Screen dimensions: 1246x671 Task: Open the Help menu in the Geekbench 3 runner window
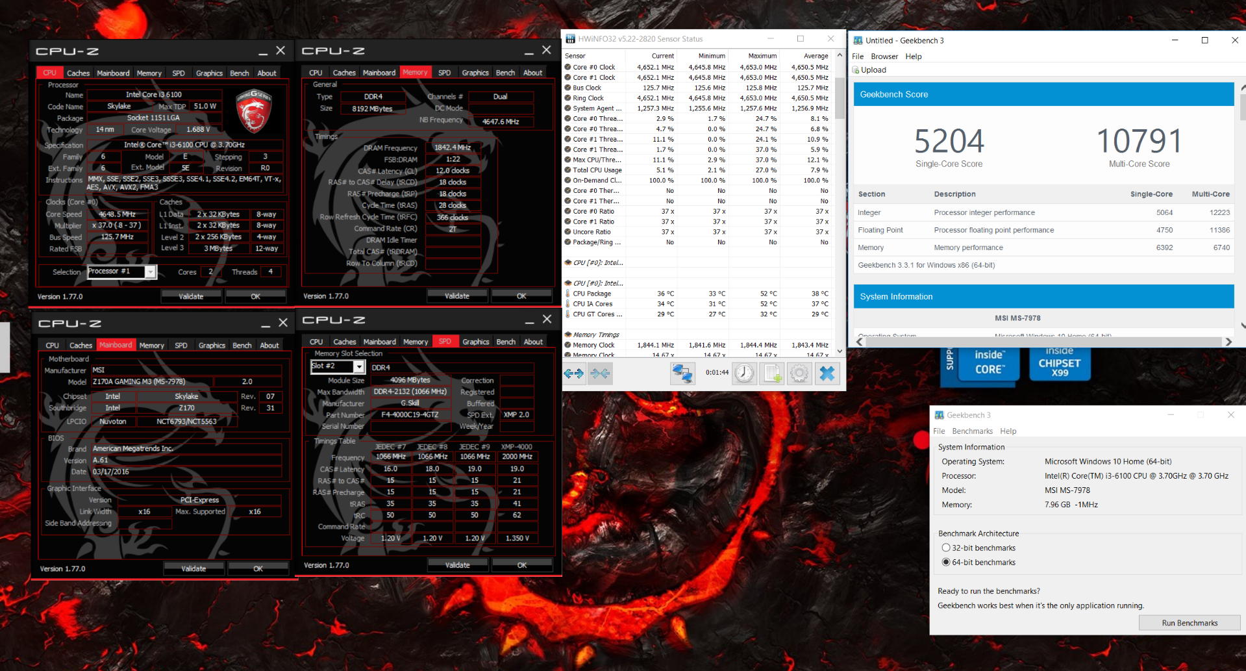coord(1008,431)
